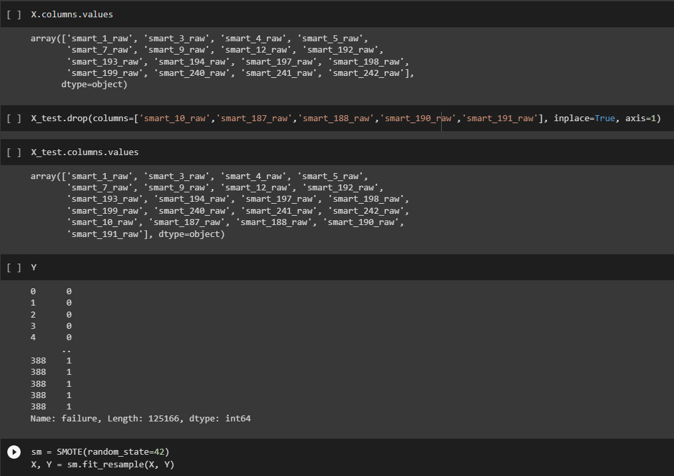674x476 pixels.
Task: Click the run bracket of the X_test.drop cell
Action: coord(13,118)
